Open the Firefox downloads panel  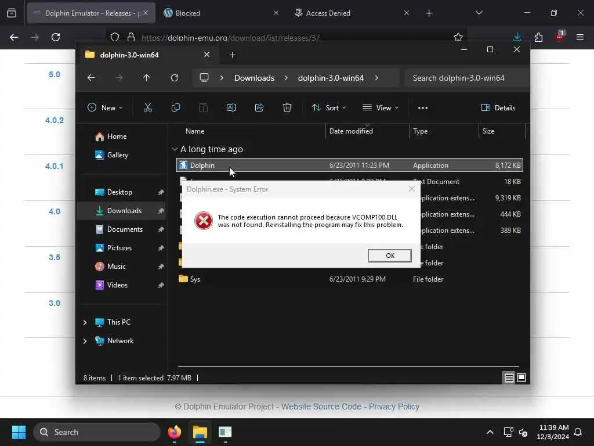(x=517, y=37)
